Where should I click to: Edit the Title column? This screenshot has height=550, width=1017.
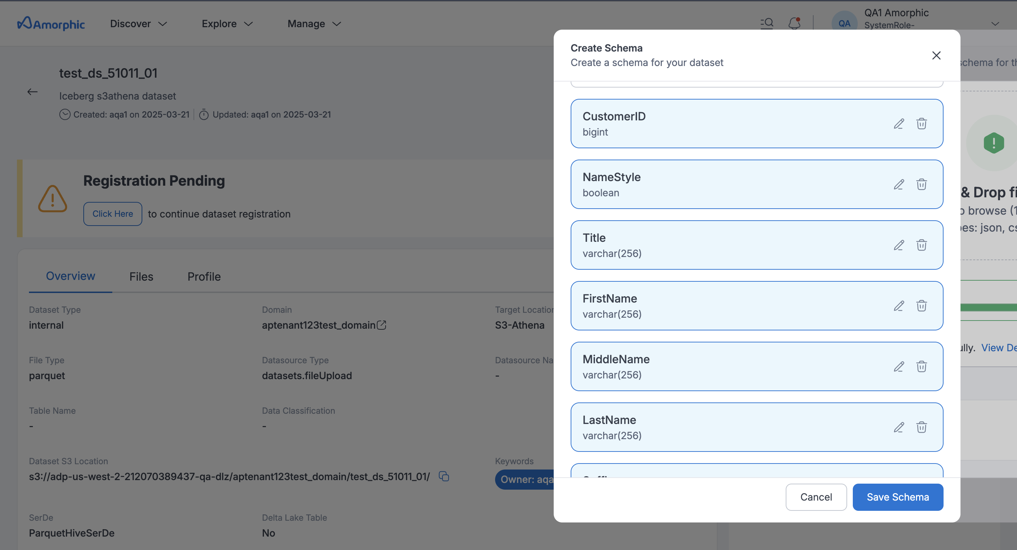(899, 245)
